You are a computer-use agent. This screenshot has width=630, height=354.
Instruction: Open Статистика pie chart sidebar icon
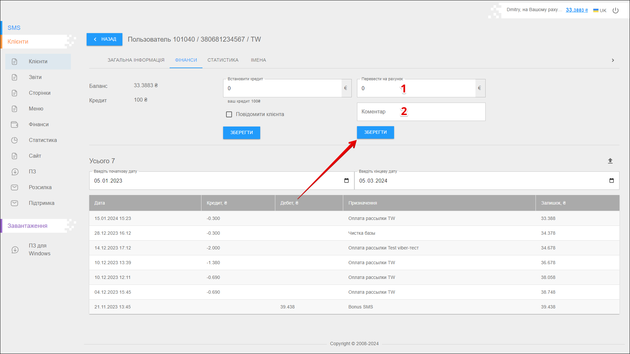(14, 140)
